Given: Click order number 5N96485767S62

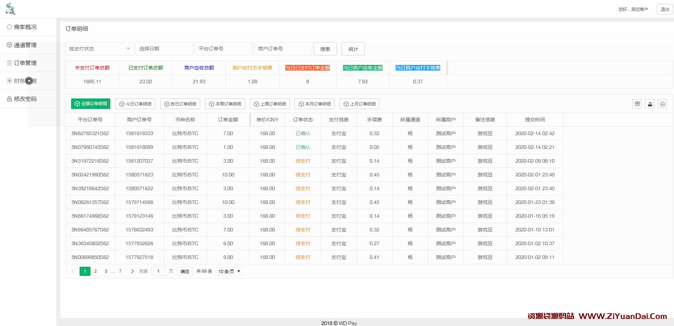Looking at the screenshot, I should coord(90,230).
